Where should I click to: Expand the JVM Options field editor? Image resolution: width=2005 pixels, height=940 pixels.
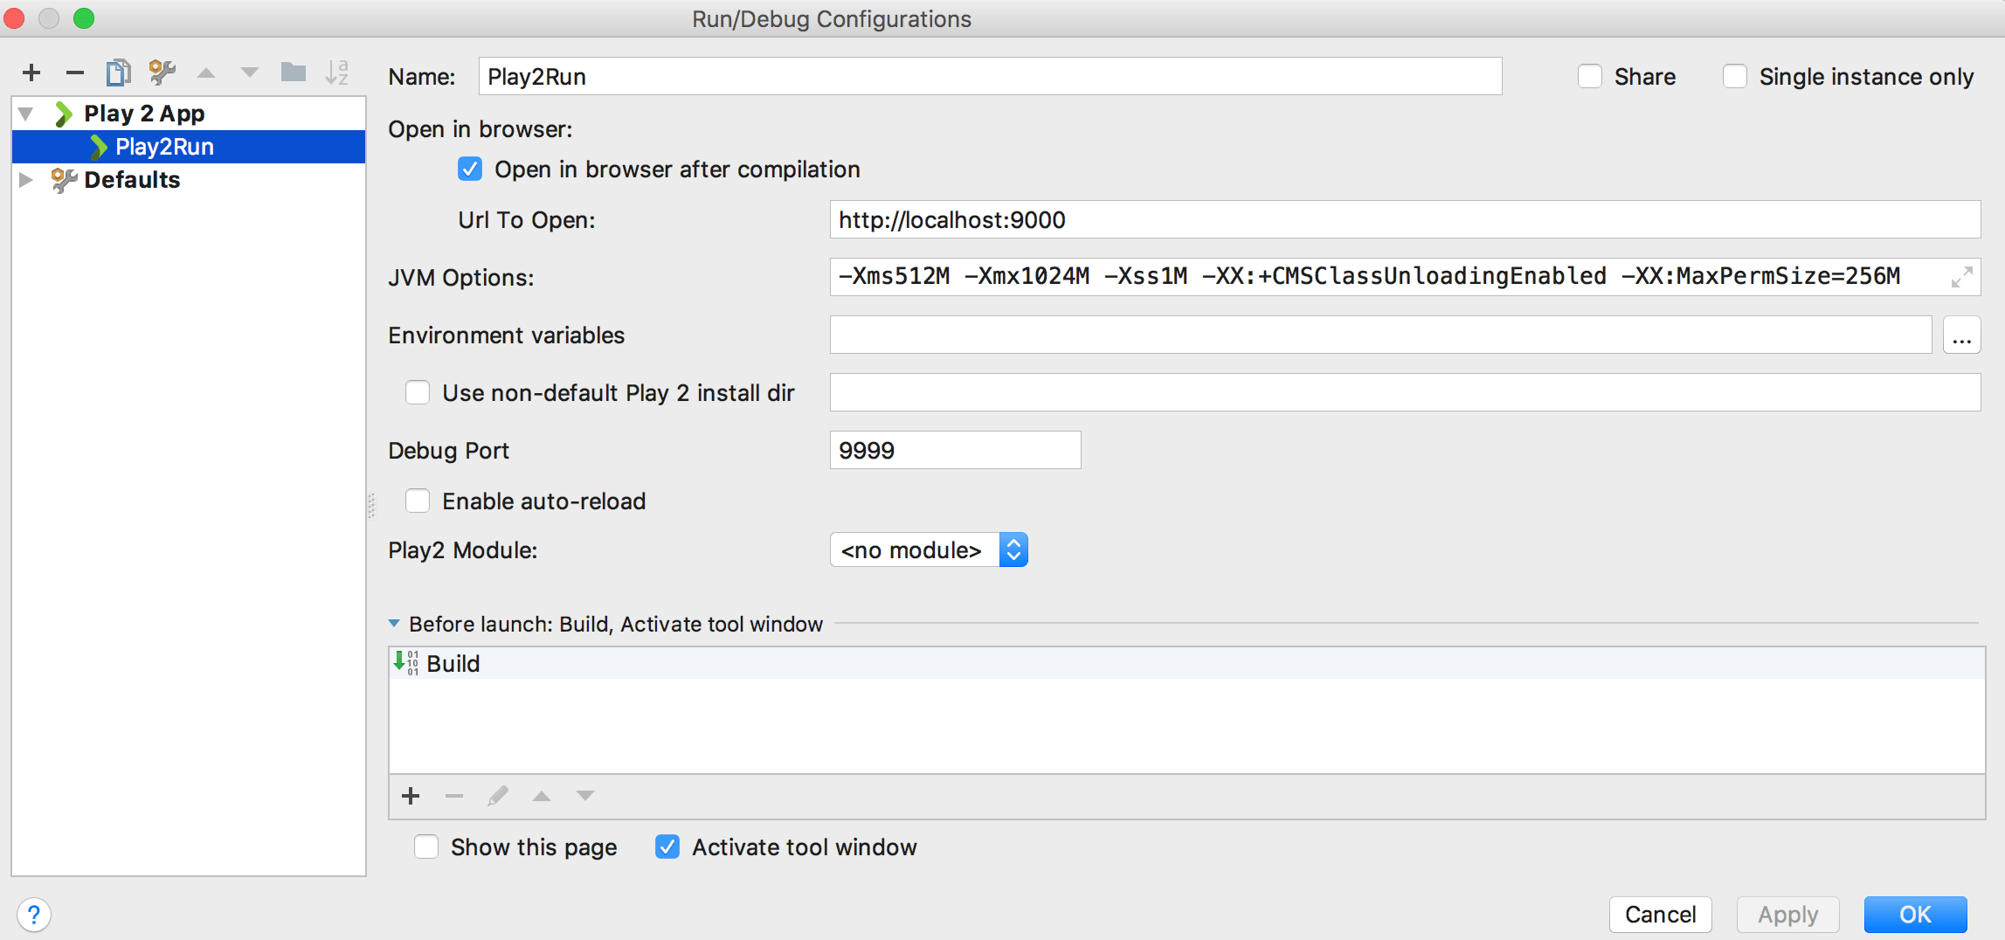point(1961,277)
